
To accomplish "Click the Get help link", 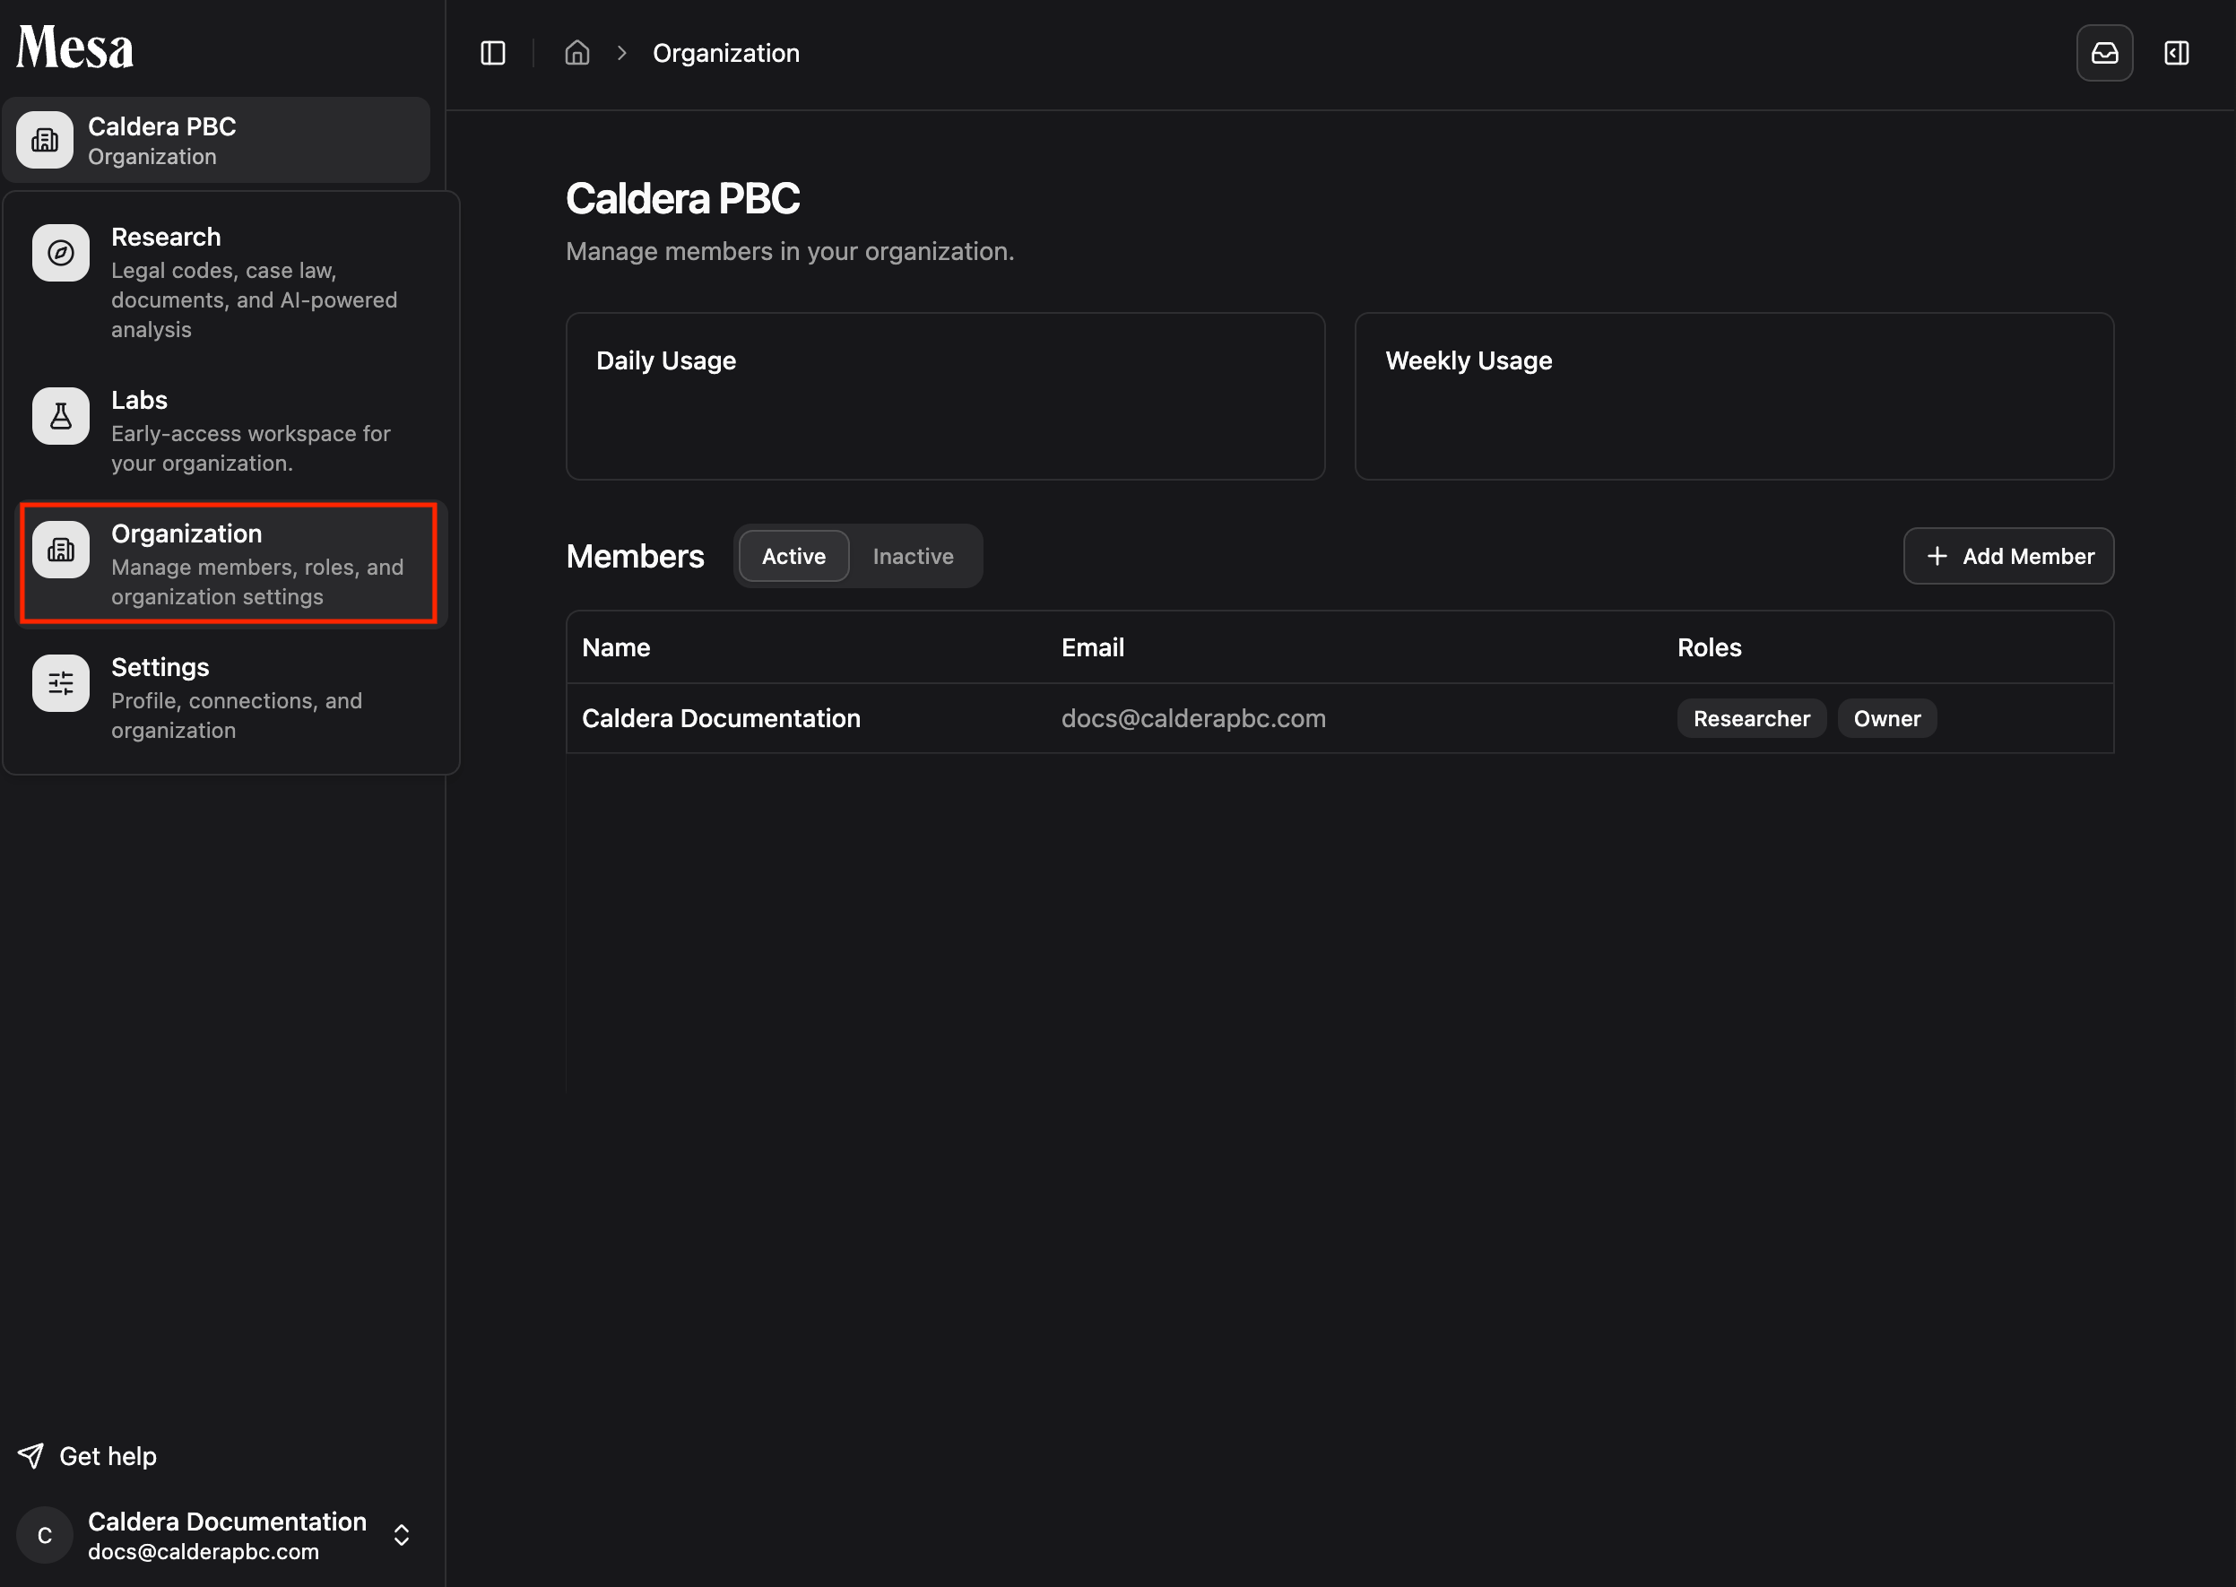I will tap(88, 1456).
